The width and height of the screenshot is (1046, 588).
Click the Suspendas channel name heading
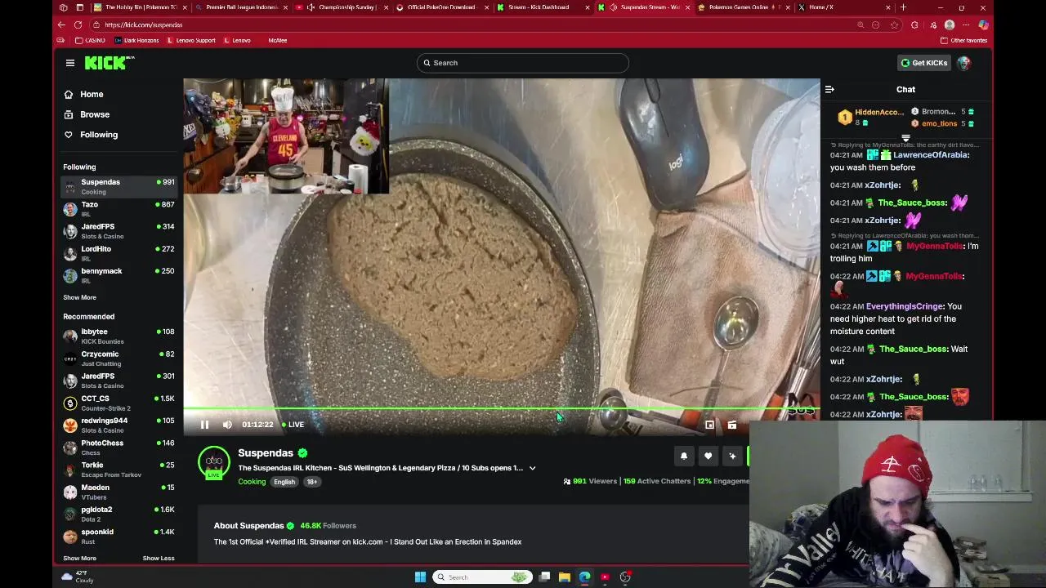(266, 453)
